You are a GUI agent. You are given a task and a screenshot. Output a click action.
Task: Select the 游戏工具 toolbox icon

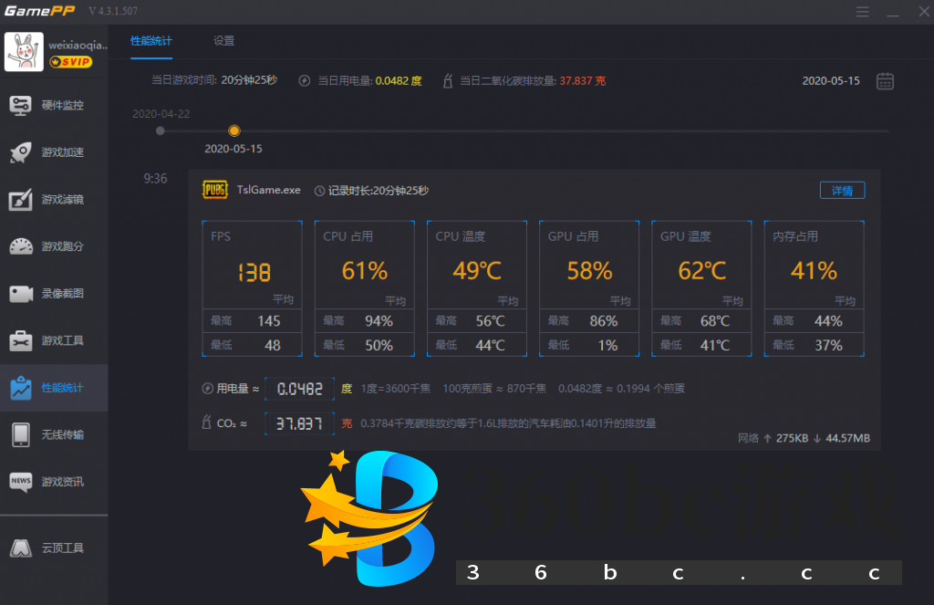[x=21, y=341]
